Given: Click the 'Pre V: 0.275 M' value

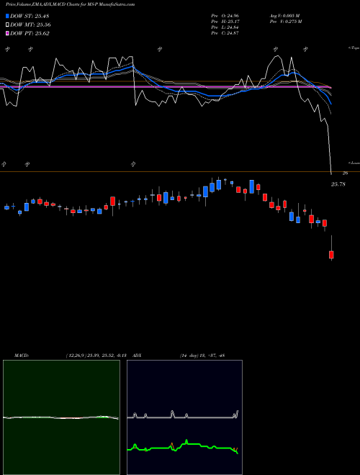Looking at the screenshot, I should [x=286, y=22].
